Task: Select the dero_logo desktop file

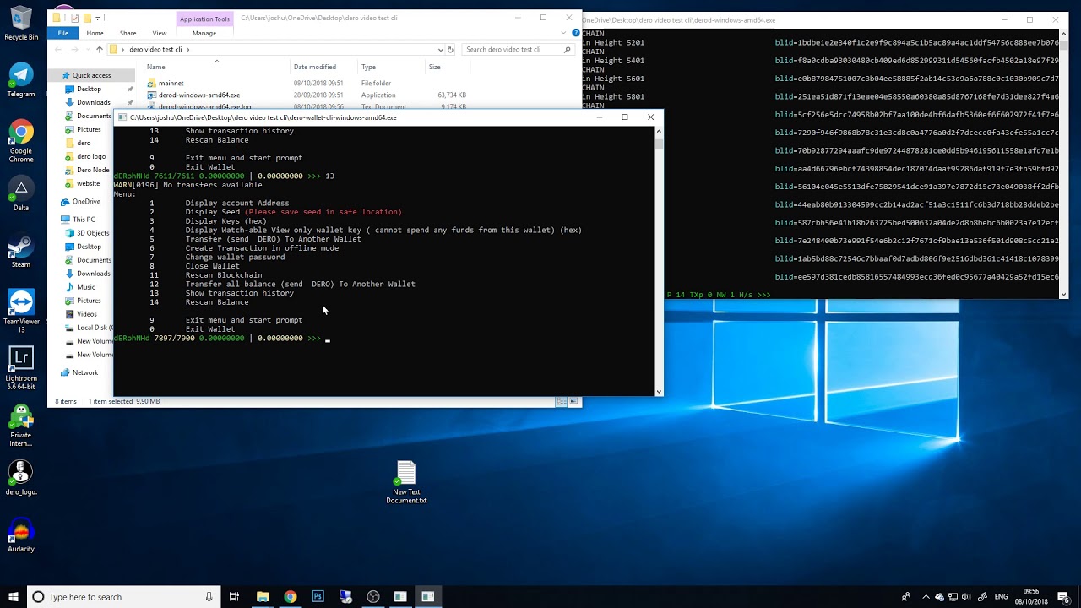Action: tap(21, 479)
